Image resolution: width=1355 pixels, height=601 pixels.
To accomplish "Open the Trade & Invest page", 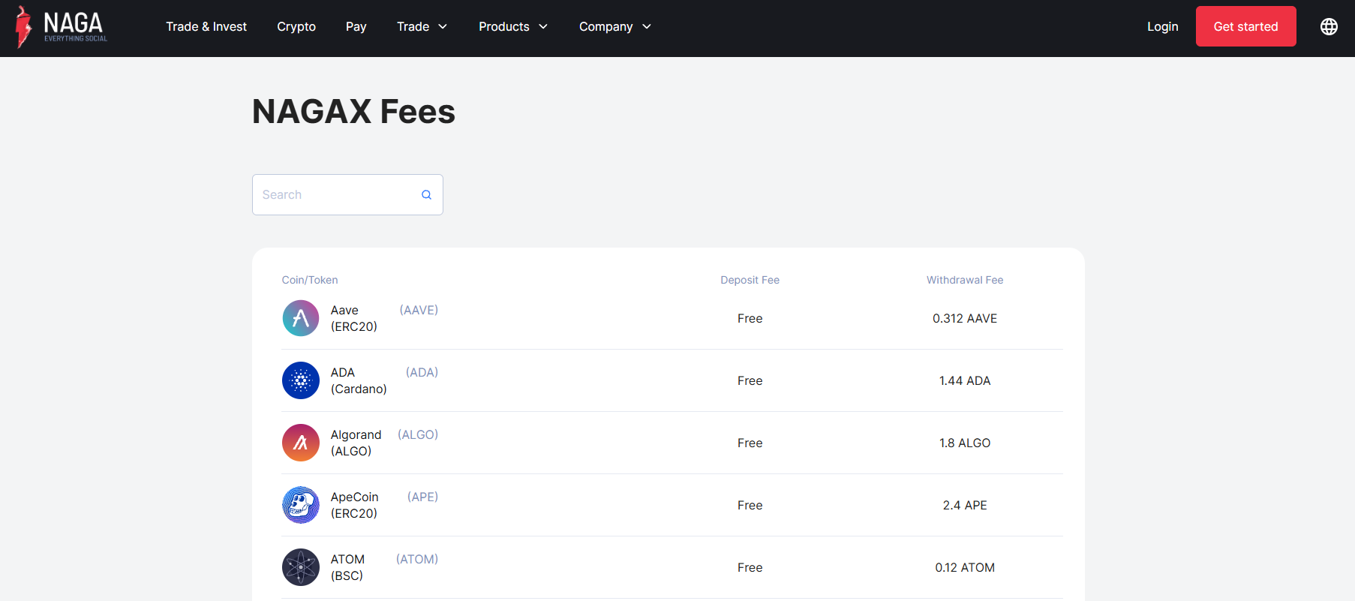I will tap(206, 27).
